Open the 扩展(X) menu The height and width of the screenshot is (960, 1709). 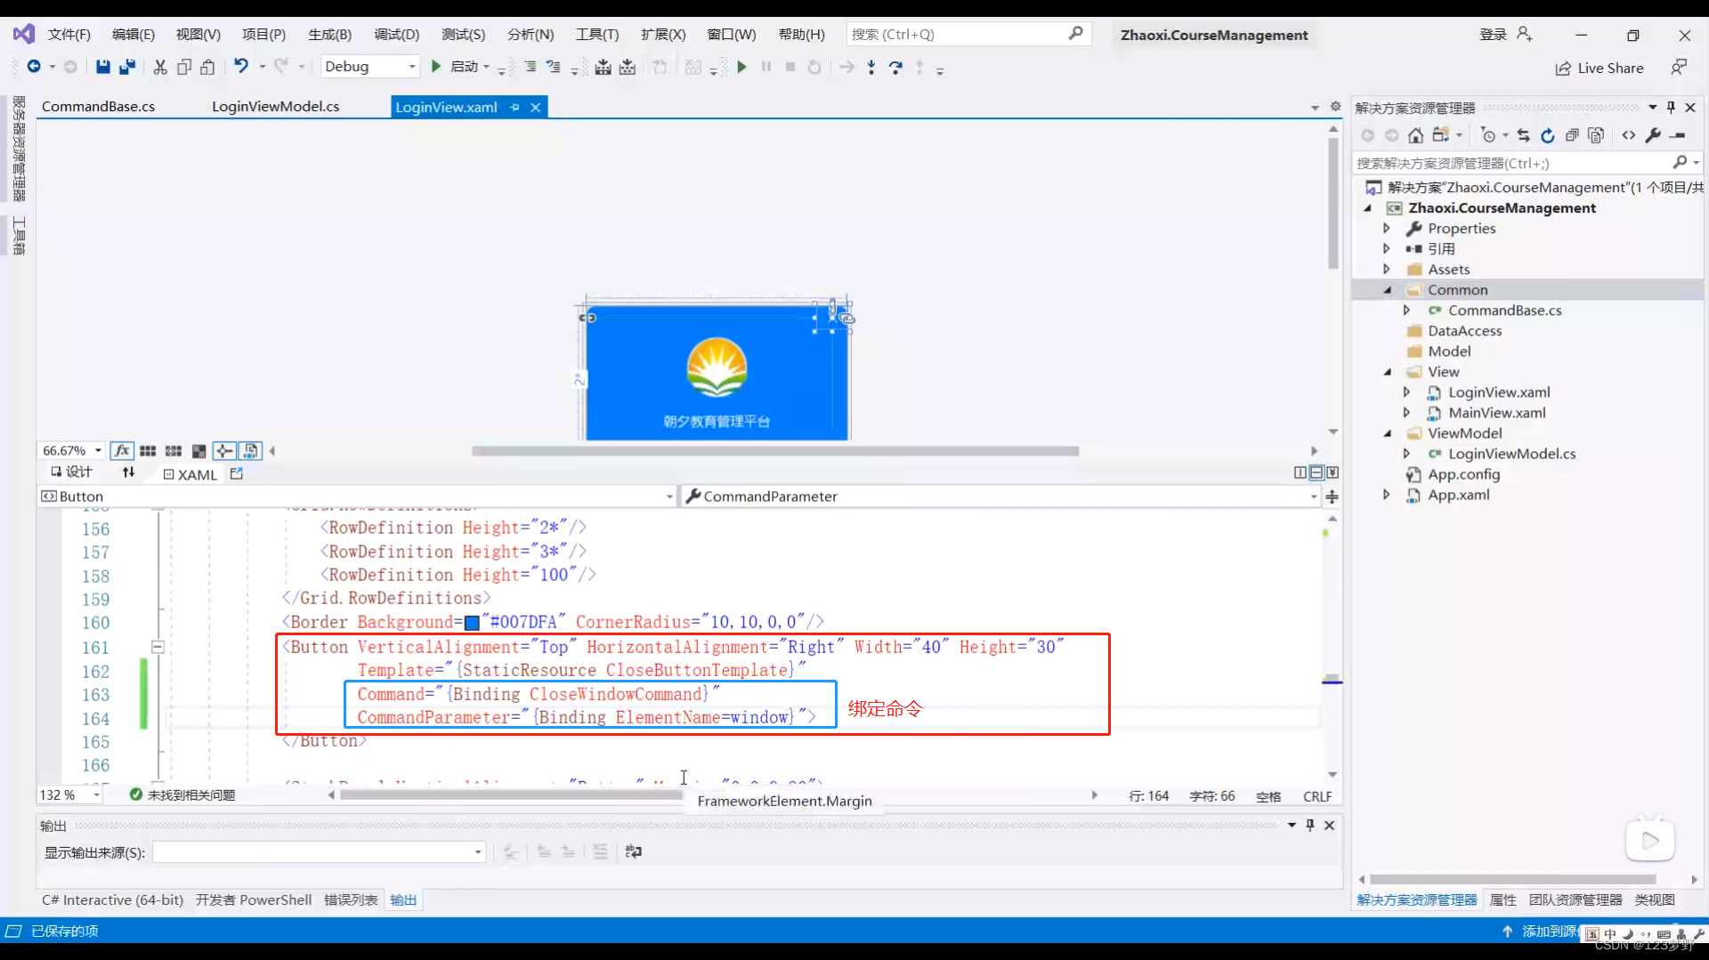pos(663,35)
